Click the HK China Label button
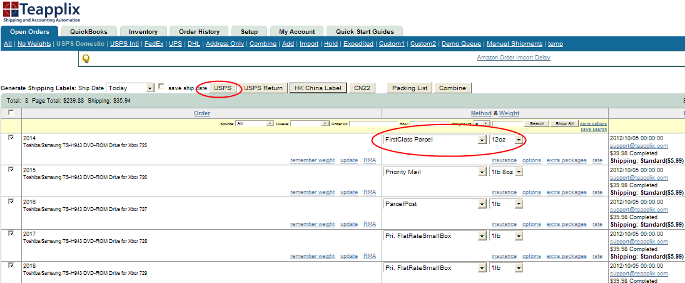Viewport: 685px width, 283px height. click(x=318, y=88)
